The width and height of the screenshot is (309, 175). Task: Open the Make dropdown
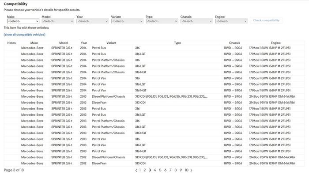(23, 21)
